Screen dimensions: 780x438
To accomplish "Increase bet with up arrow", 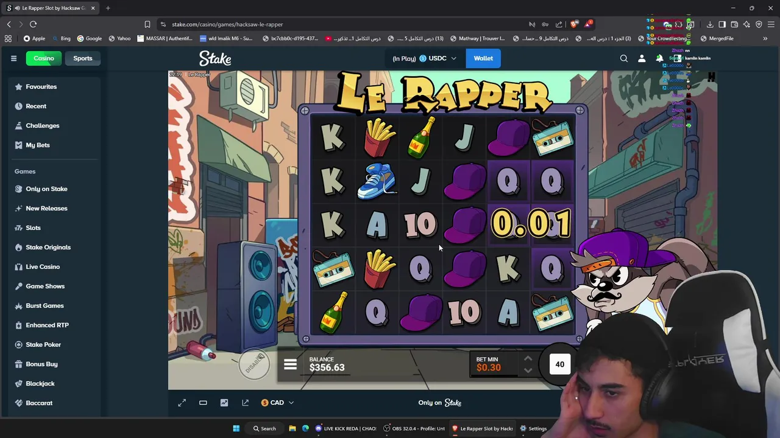I will pyautogui.click(x=528, y=358).
